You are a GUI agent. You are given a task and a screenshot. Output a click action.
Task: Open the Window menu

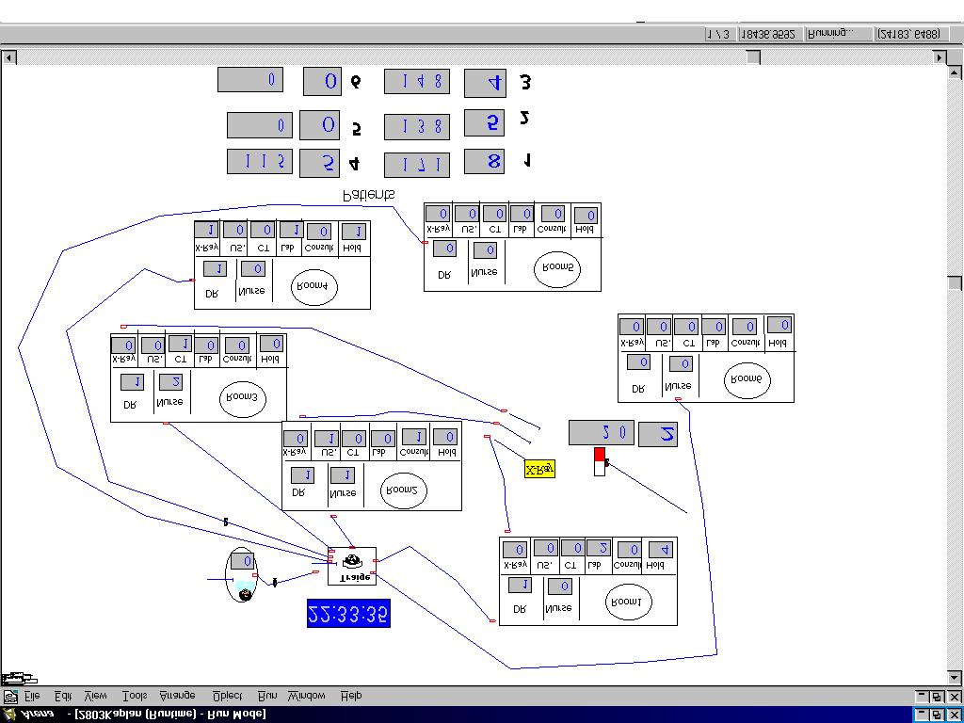coord(306,696)
